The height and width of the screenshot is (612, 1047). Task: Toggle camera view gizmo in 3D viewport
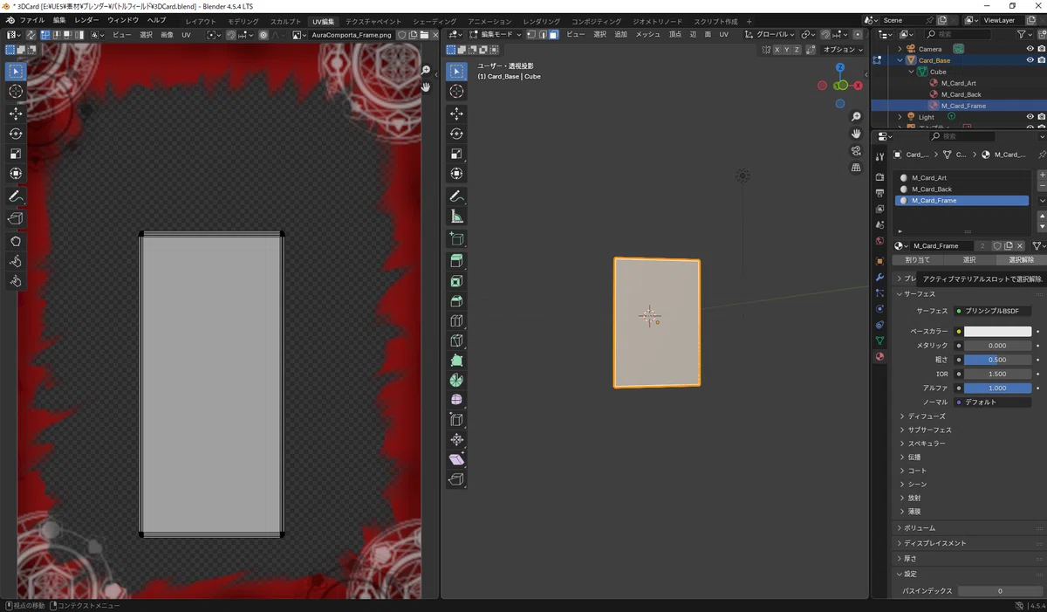tap(856, 150)
